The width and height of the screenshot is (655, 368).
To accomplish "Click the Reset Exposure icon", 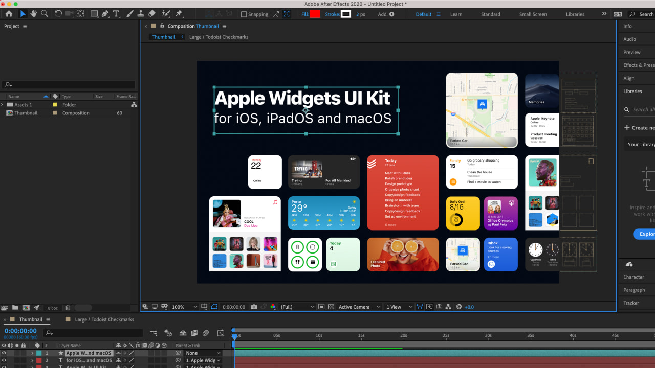I will [459, 307].
